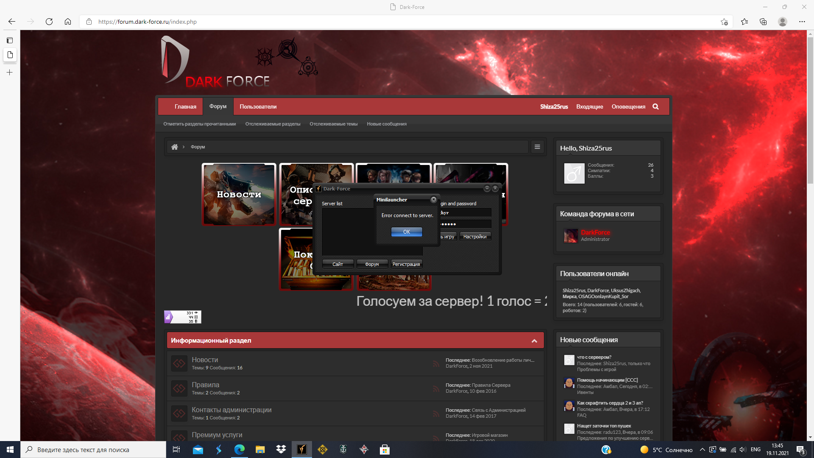This screenshot has width=814, height=458.
Task: Open Входящие inbox menu
Action: pyautogui.click(x=589, y=106)
